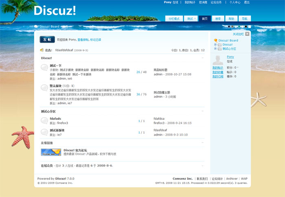Screen dimensions: 285x197
Task: Click the folder icon beside sidebar Discuz! node
Action: tap(220, 45)
